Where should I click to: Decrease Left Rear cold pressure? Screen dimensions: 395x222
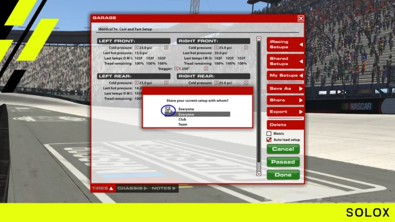pyautogui.click(x=137, y=83)
